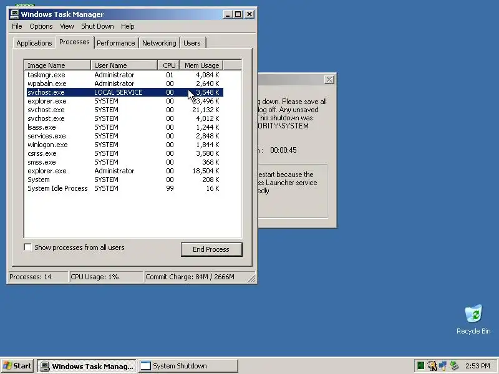The image size is (499, 374).
Task: Select svchost.exe using 4,012 K
Action: (x=125, y=118)
